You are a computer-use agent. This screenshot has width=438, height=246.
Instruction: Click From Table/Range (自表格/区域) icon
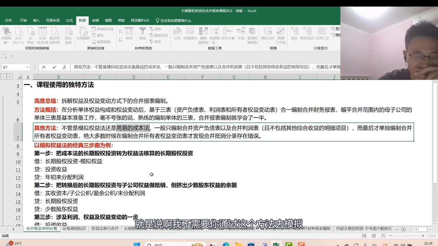[x=42, y=36]
